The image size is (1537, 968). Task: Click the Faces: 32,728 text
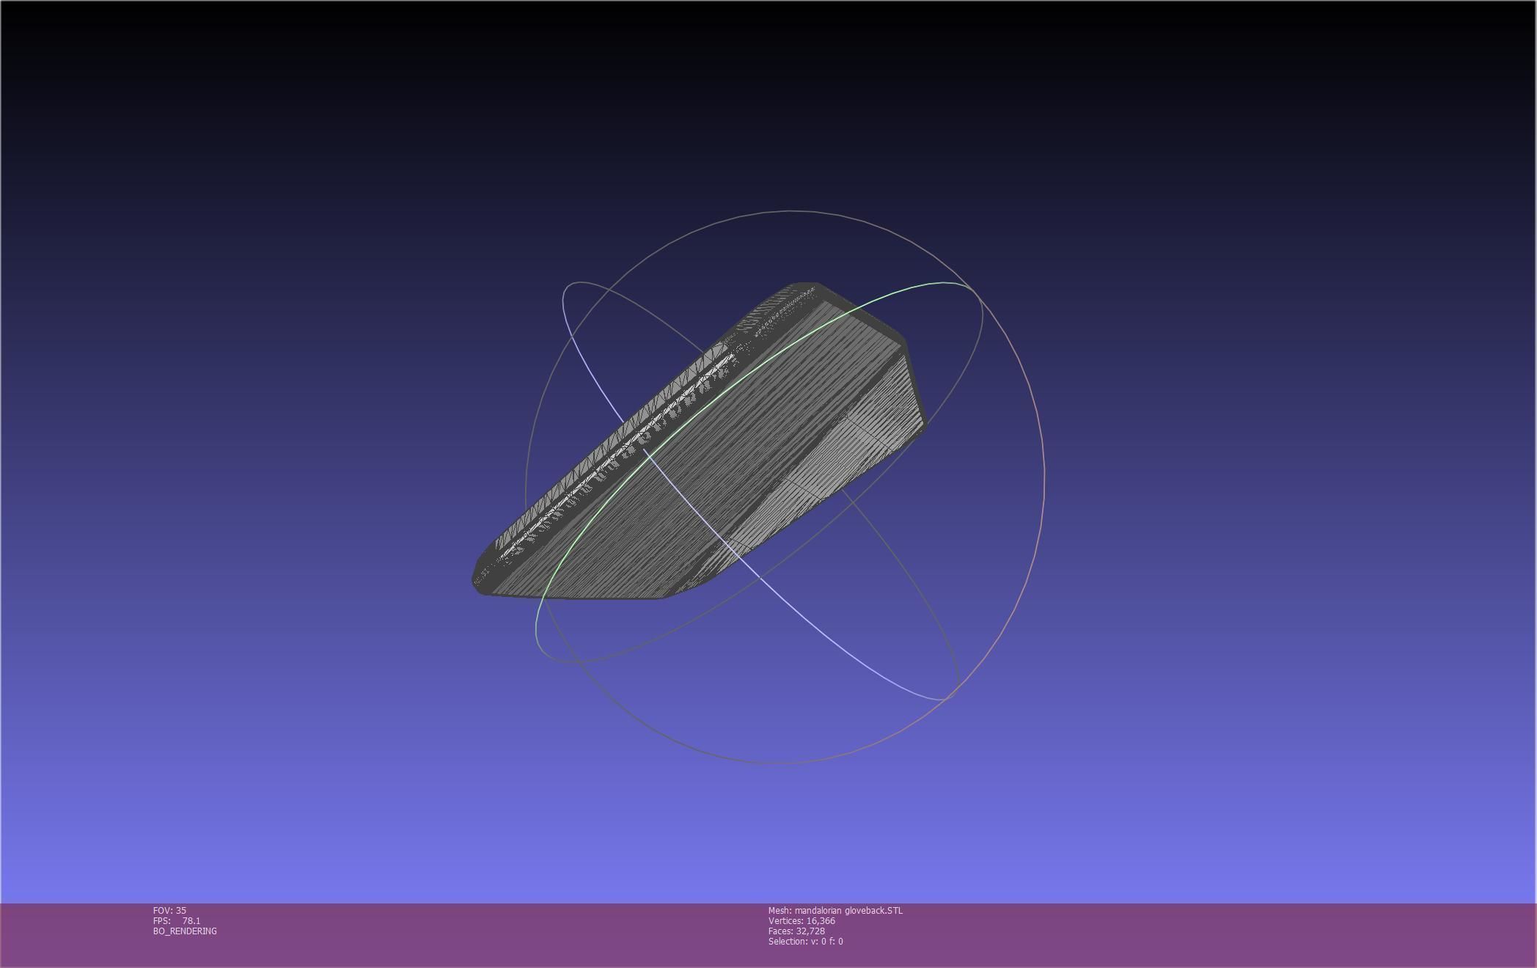click(796, 931)
